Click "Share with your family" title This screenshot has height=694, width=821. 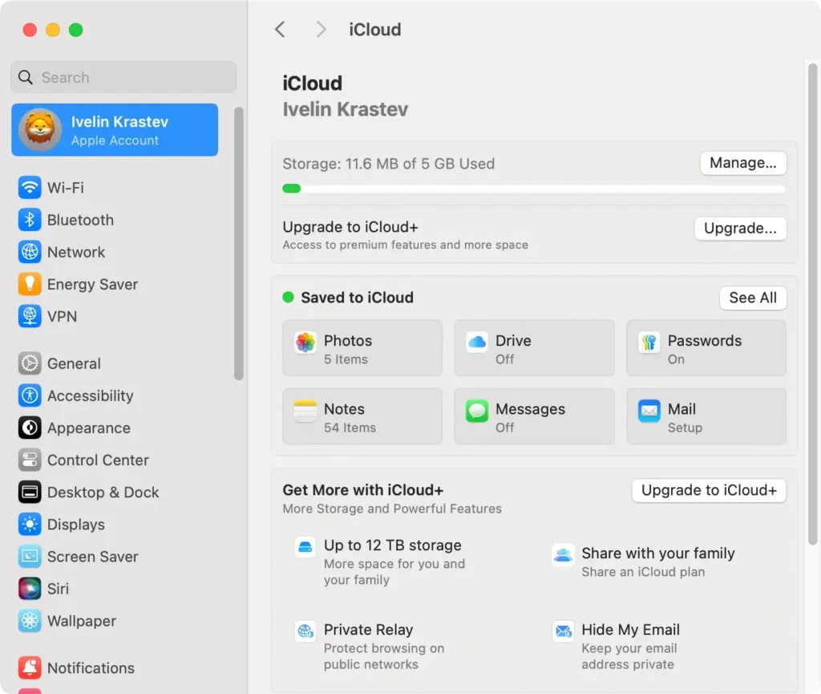(658, 553)
